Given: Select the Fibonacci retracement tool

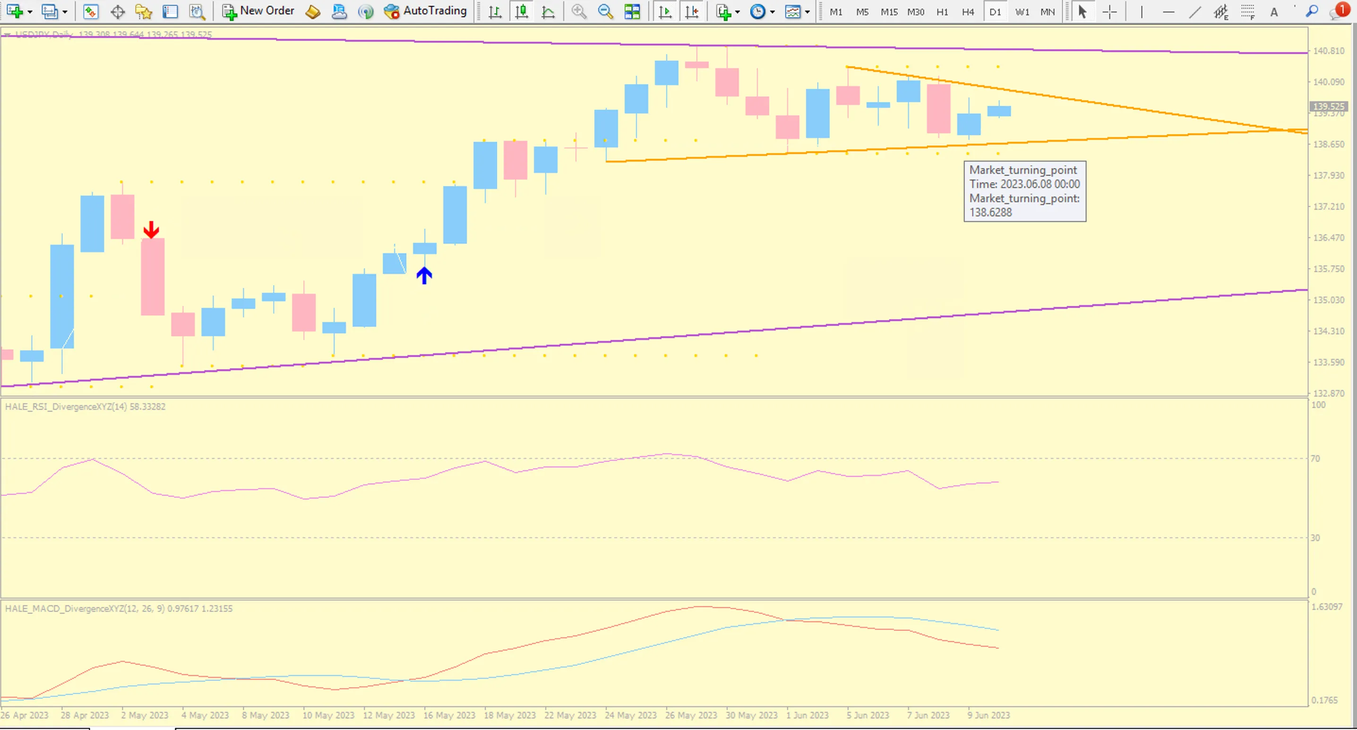Looking at the screenshot, I should [x=1247, y=12].
